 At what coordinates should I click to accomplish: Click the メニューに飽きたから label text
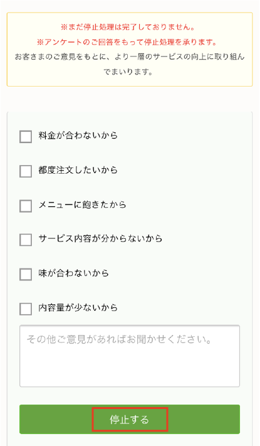click(x=83, y=204)
